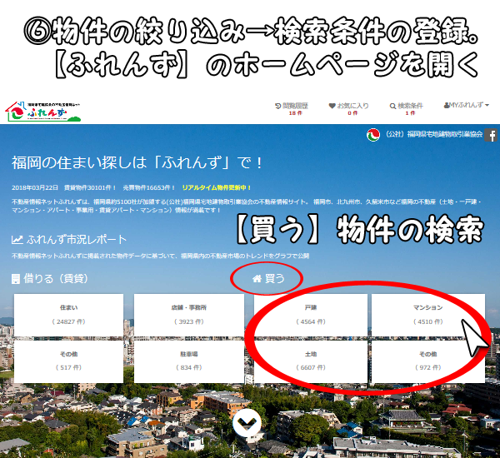Click the 福岡の住まい探しは「ふれんず」で！ headline

coord(137,162)
